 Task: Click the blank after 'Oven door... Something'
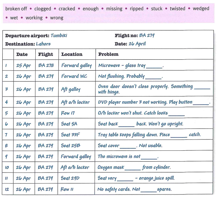click(202, 88)
